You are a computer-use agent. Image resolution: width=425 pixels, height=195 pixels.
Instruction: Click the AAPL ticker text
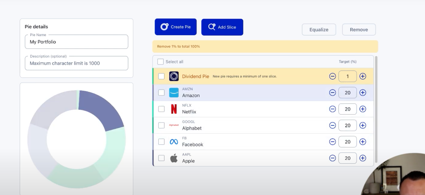coord(186,155)
